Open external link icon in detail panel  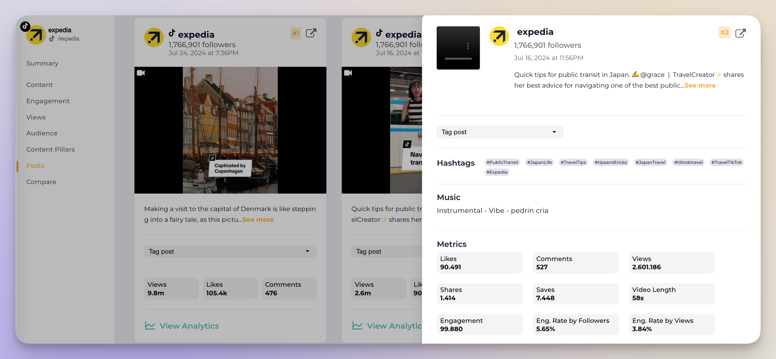[x=740, y=33]
